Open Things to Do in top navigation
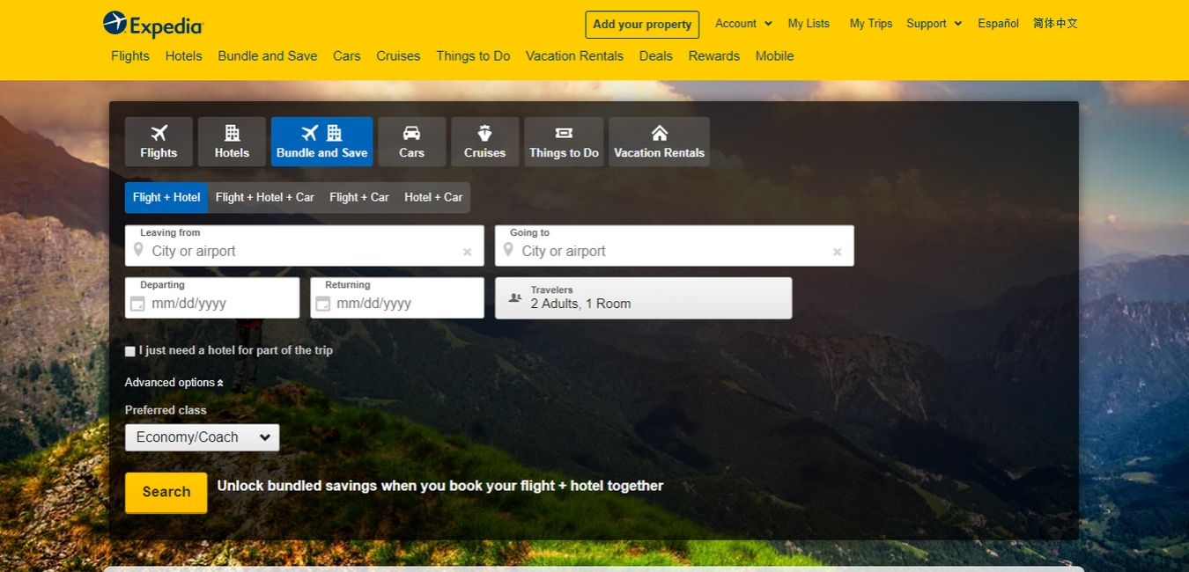The height and width of the screenshot is (572, 1189). 473,56
